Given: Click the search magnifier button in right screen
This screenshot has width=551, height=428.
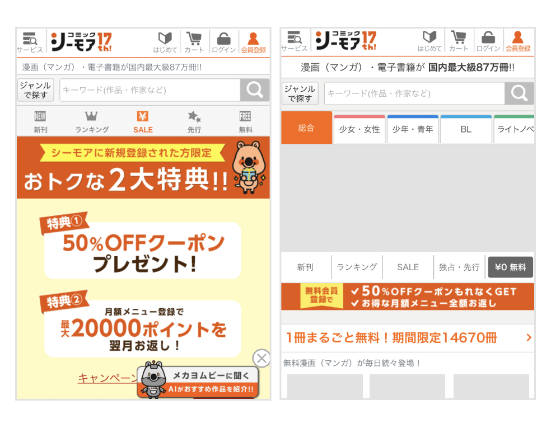Looking at the screenshot, I should [x=520, y=93].
